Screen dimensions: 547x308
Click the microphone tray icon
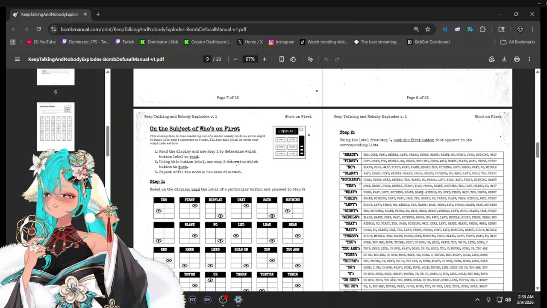[x=488, y=299]
